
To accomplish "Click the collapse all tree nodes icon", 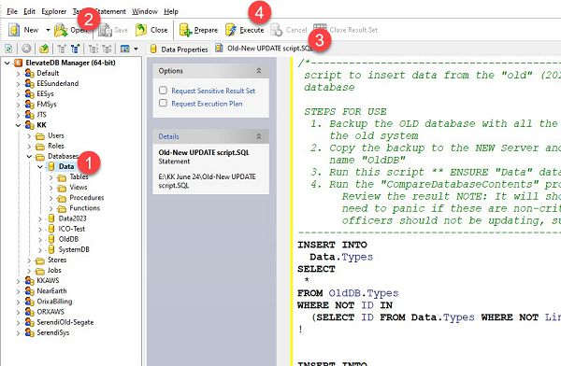I will (x=107, y=49).
